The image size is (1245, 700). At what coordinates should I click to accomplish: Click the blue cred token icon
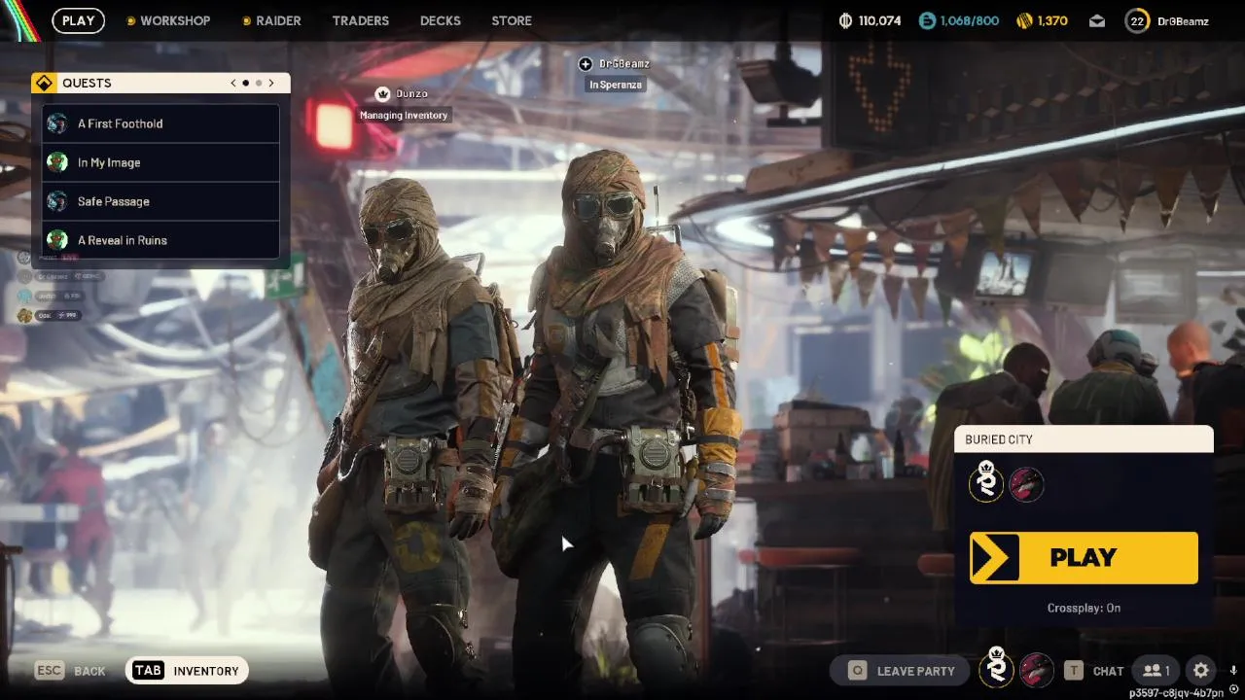pos(927,20)
